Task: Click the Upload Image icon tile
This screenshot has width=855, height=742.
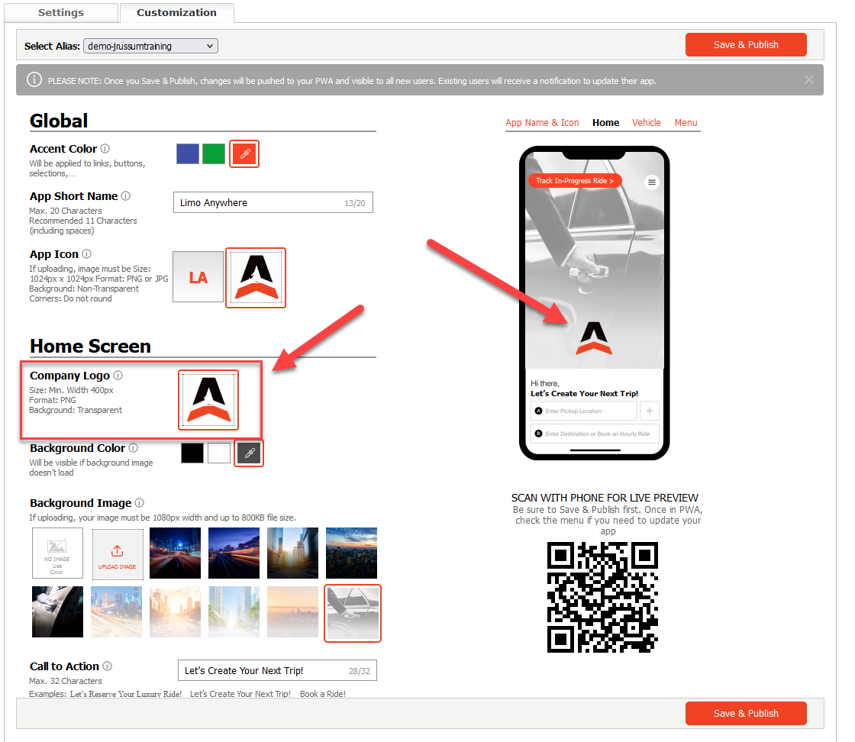Action: pos(118,553)
